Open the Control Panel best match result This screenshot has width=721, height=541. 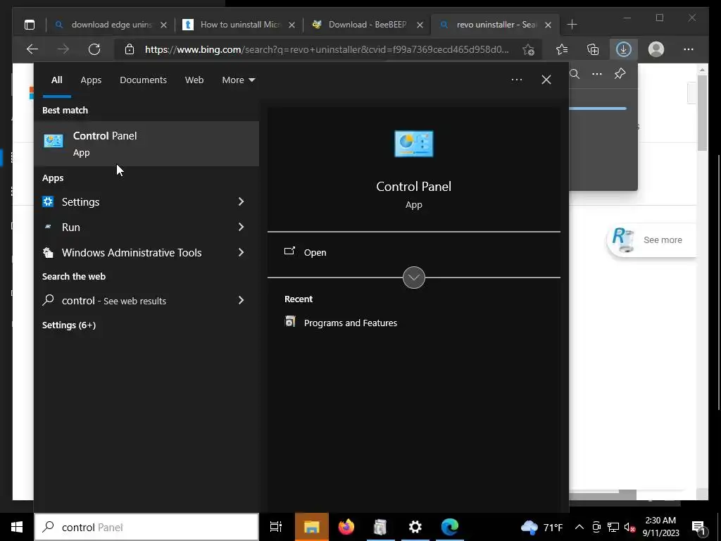pos(146,144)
